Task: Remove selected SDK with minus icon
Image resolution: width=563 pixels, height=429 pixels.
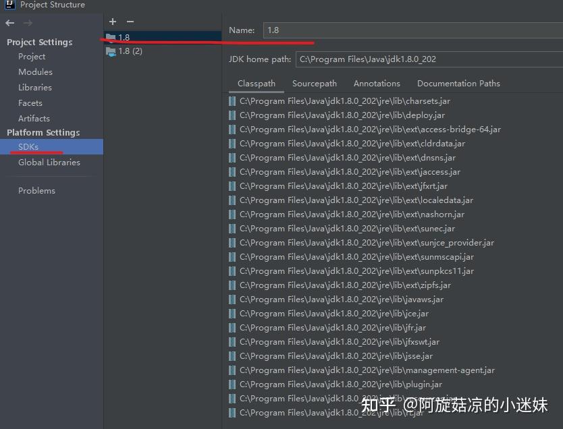Action: point(130,22)
